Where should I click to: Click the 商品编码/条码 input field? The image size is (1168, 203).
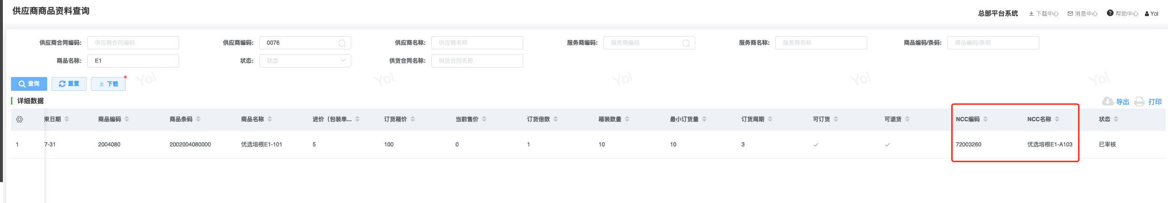pos(993,43)
